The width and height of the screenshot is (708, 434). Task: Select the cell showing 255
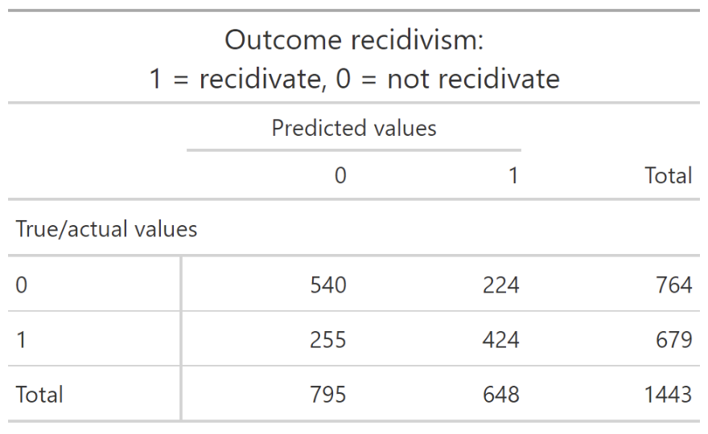328,339
